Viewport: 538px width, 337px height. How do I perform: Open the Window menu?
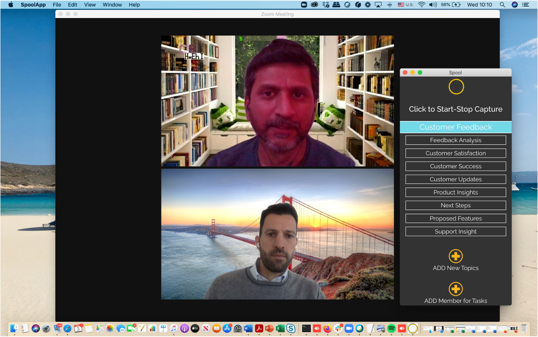tap(112, 5)
